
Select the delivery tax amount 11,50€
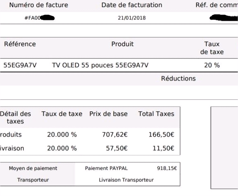pos(163,148)
